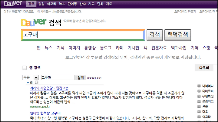Focus the small 고구마 web search field
Screen dimensions: 218x122
click(58, 77)
